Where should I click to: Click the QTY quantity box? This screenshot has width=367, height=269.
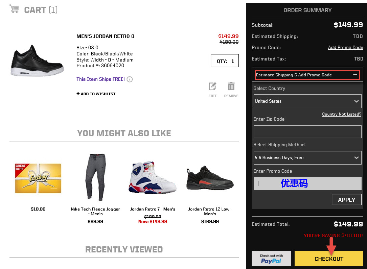225,61
